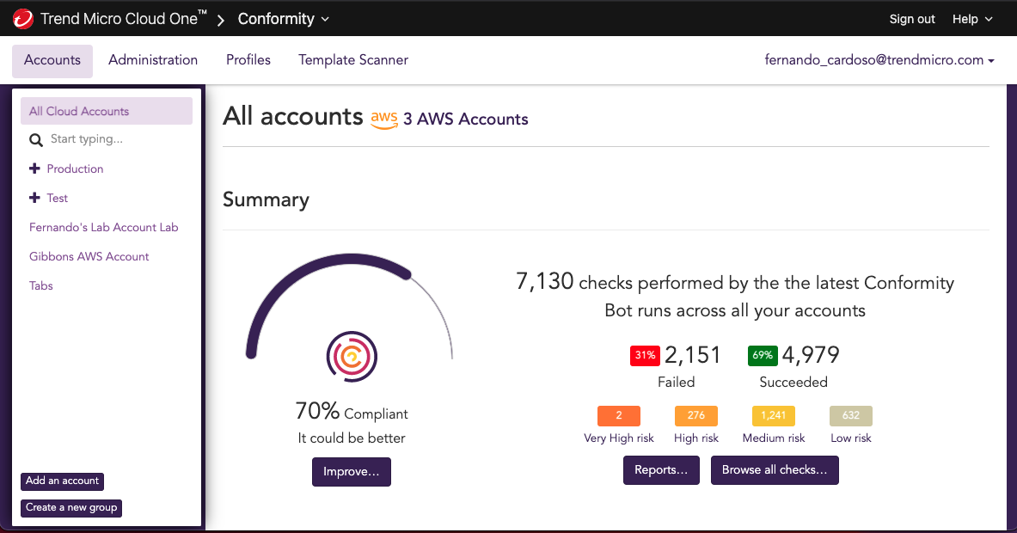Click the yellow 1,241 Medium risk badge
The height and width of the screenshot is (533, 1017).
pyautogui.click(x=773, y=415)
